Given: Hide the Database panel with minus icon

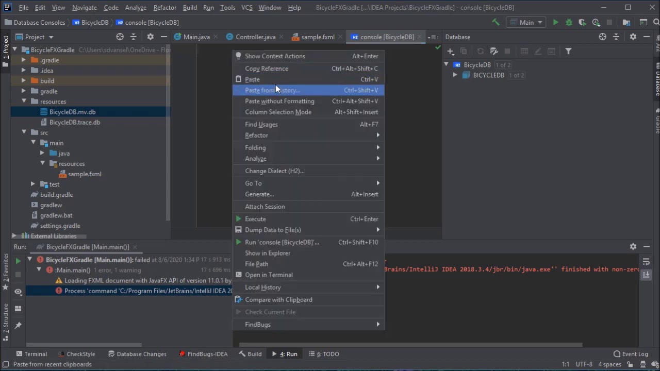Looking at the screenshot, I should tap(647, 37).
